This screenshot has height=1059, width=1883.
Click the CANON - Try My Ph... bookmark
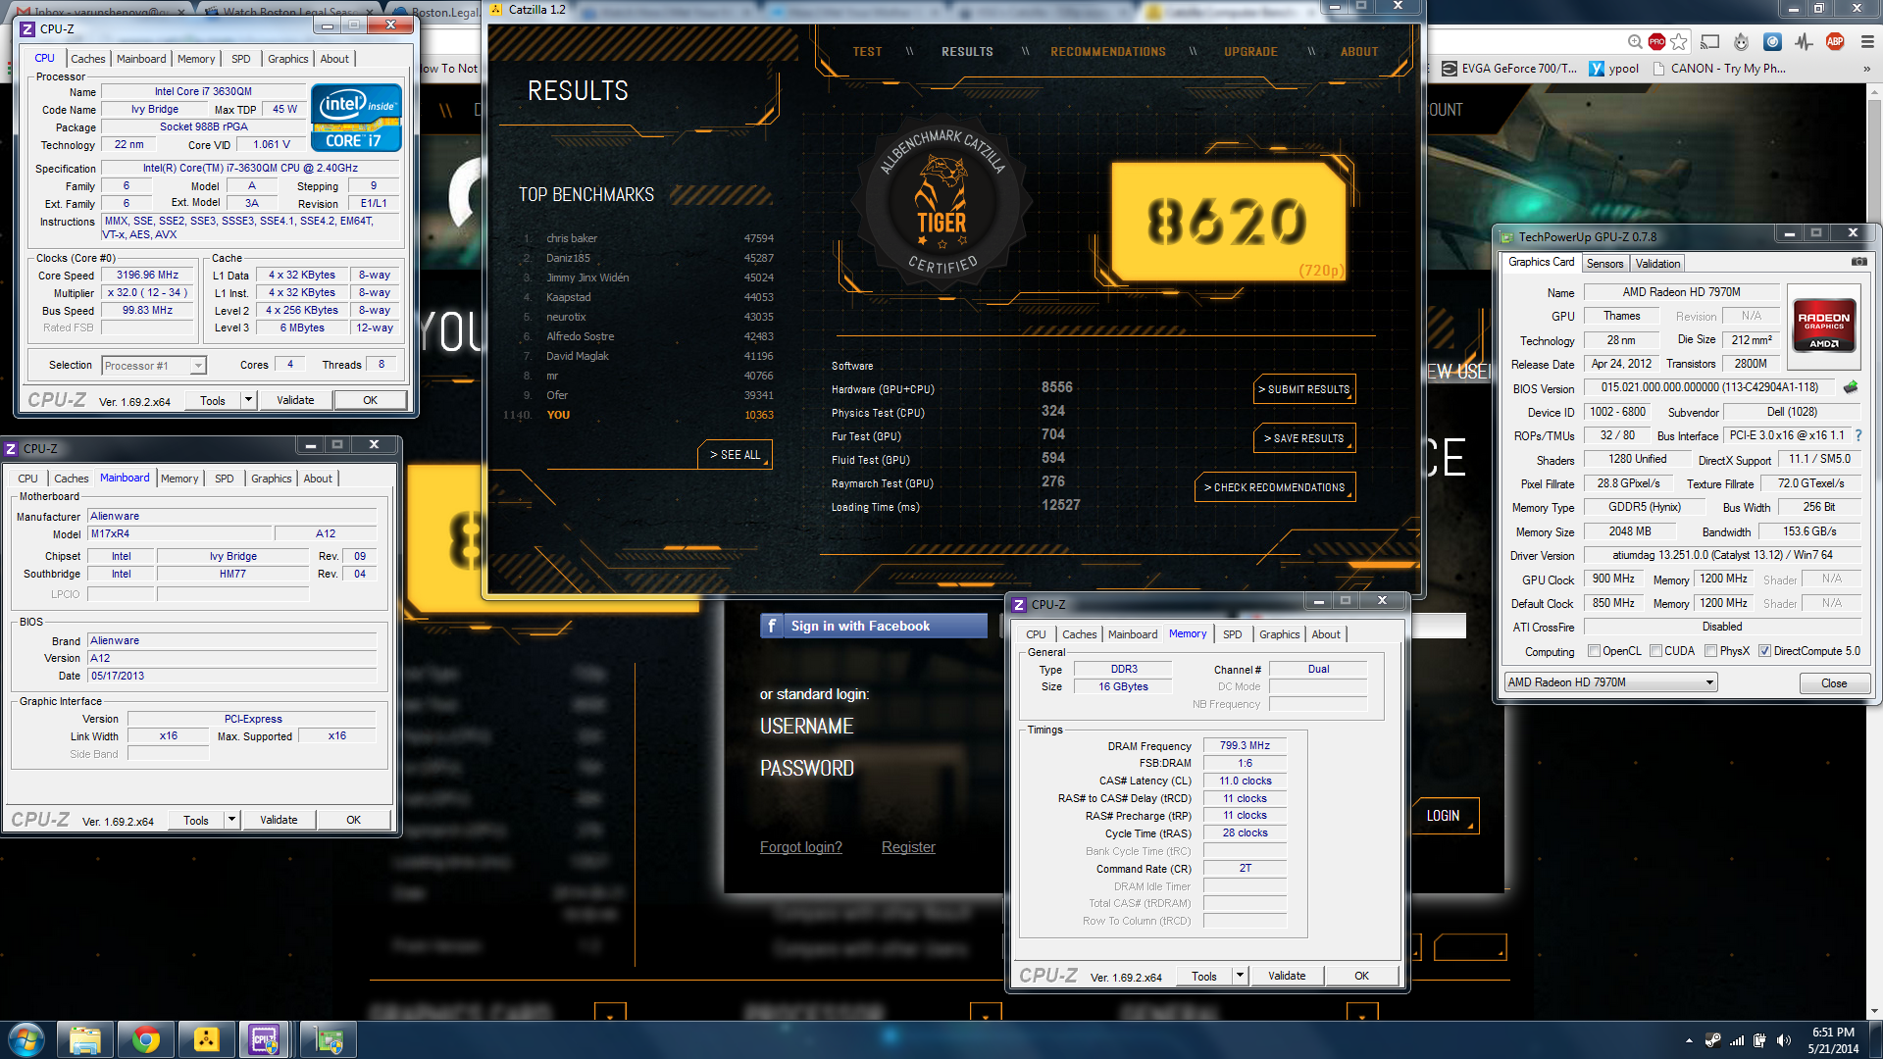point(1718,69)
